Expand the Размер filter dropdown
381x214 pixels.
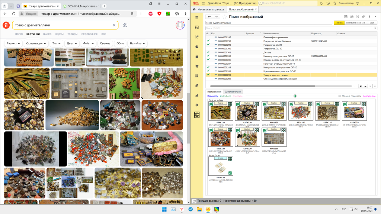click(13, 43)
